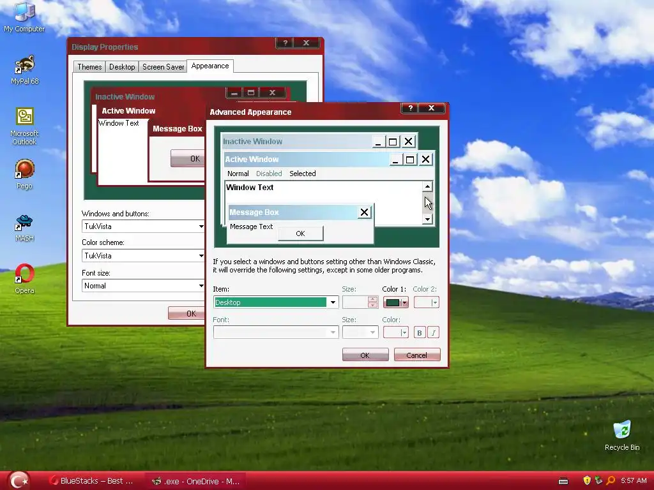The width and height of the screenshot is (654, 490).
Task: Switch to the Screen Saver tab
Action: pyautogui.click(x=163, y=66)
